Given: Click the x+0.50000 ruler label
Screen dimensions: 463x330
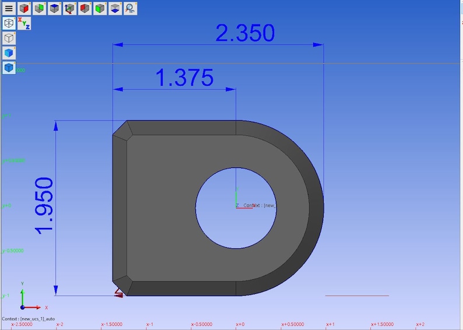Looking at the screenshot, I should pyautogui.click(x=292, y=324).
